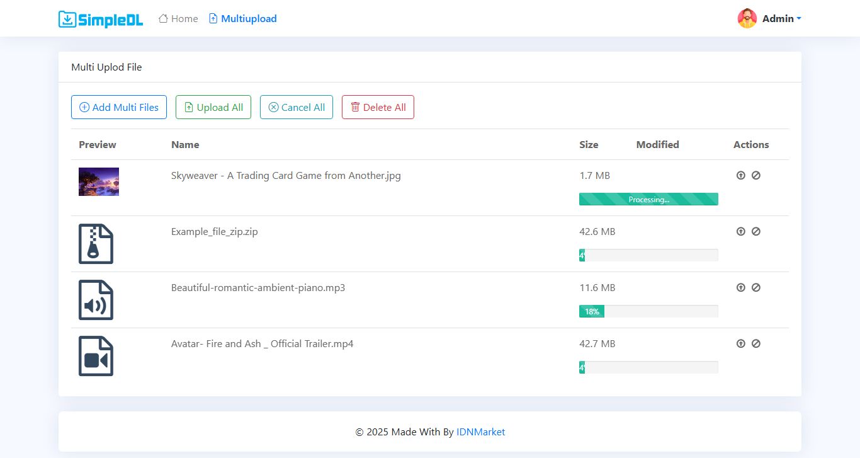Start upload for Skyweaver jpg file
This screenshot has width=860, height=458.
[x=740, y=176]
